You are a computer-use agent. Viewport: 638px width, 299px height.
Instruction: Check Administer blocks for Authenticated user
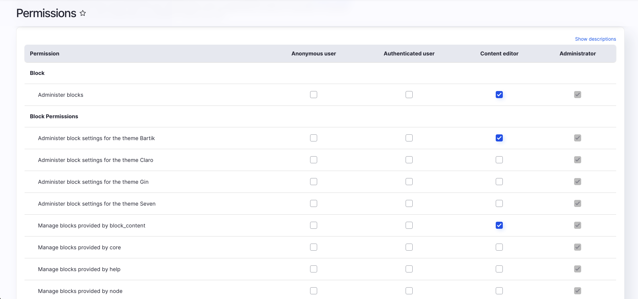[409, 95]
